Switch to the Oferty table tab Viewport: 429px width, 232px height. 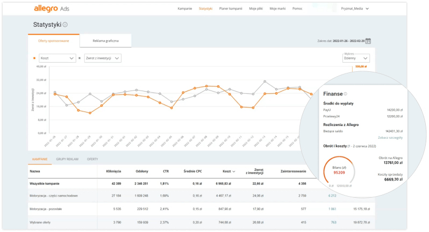click(x=92, y=159)
